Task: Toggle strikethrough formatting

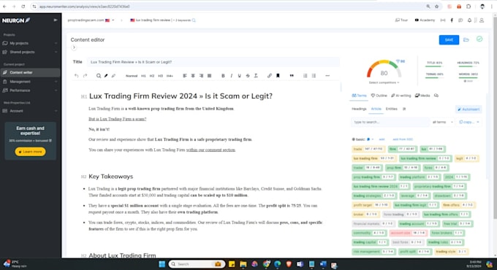Action: pyautogui.click(x=248, y=76)
